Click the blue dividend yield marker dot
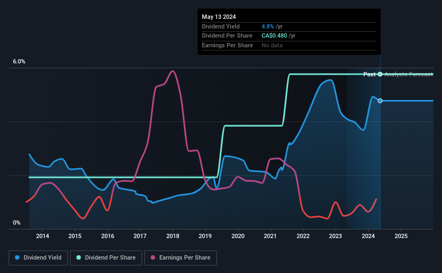Screen dimensions: 442x273 pos(380,100)
